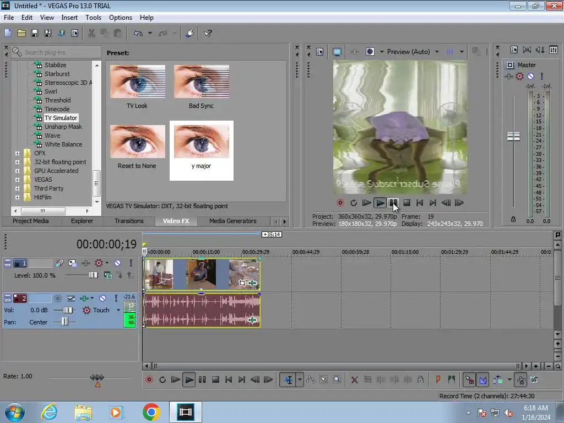564x423 pixels.
Task: Mute audio track 2
Action: tap(102, 298)
